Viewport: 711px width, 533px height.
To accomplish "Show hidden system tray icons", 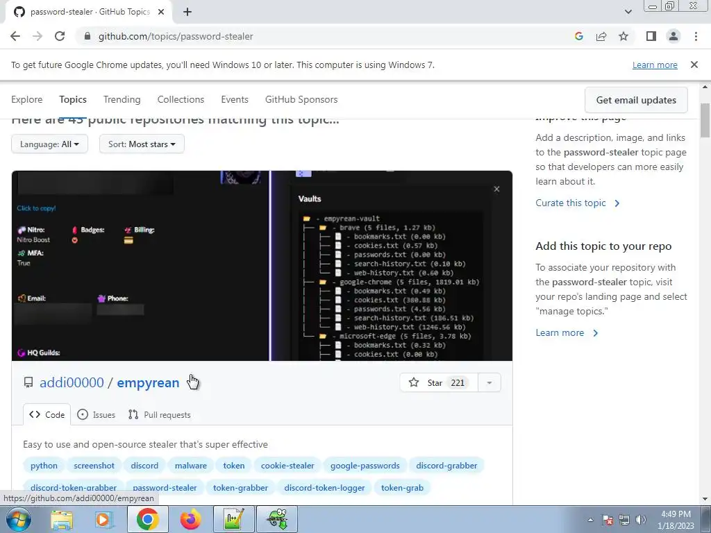I will [590, 520].
